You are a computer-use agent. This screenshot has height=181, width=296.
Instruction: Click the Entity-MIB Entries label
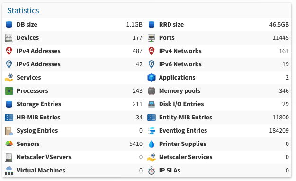(186, 118)
